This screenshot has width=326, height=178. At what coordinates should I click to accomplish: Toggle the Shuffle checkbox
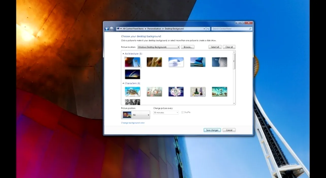[x=183, y=112]
